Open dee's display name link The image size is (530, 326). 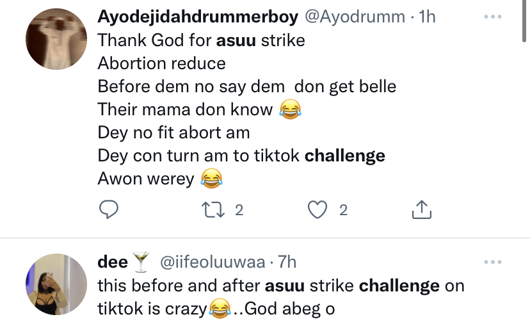112,261
